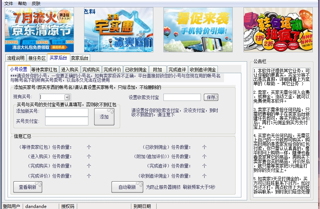Open the 文件 menu
Image resolution: width=320 pixels, height=209 pixels.
tap(9, 4)
